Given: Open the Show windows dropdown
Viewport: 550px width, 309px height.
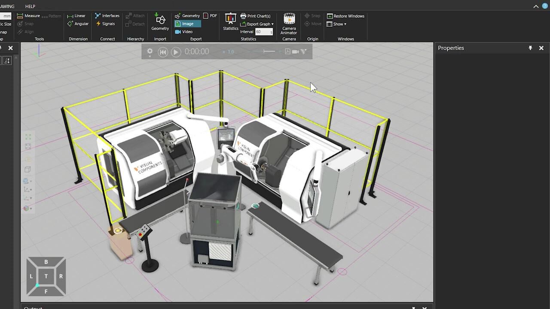Looking at the screenshot, I should (336, 24).
